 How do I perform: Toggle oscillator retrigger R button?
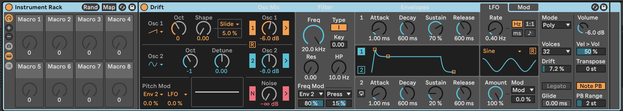coord(252,45)
